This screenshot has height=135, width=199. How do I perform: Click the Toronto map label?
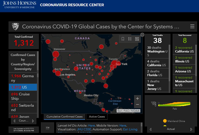coord(113,59)
